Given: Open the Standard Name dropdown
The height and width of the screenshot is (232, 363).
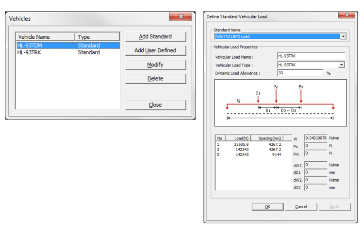Looking at the screenshot, I should pyautogui.click(x=343, y=36).
